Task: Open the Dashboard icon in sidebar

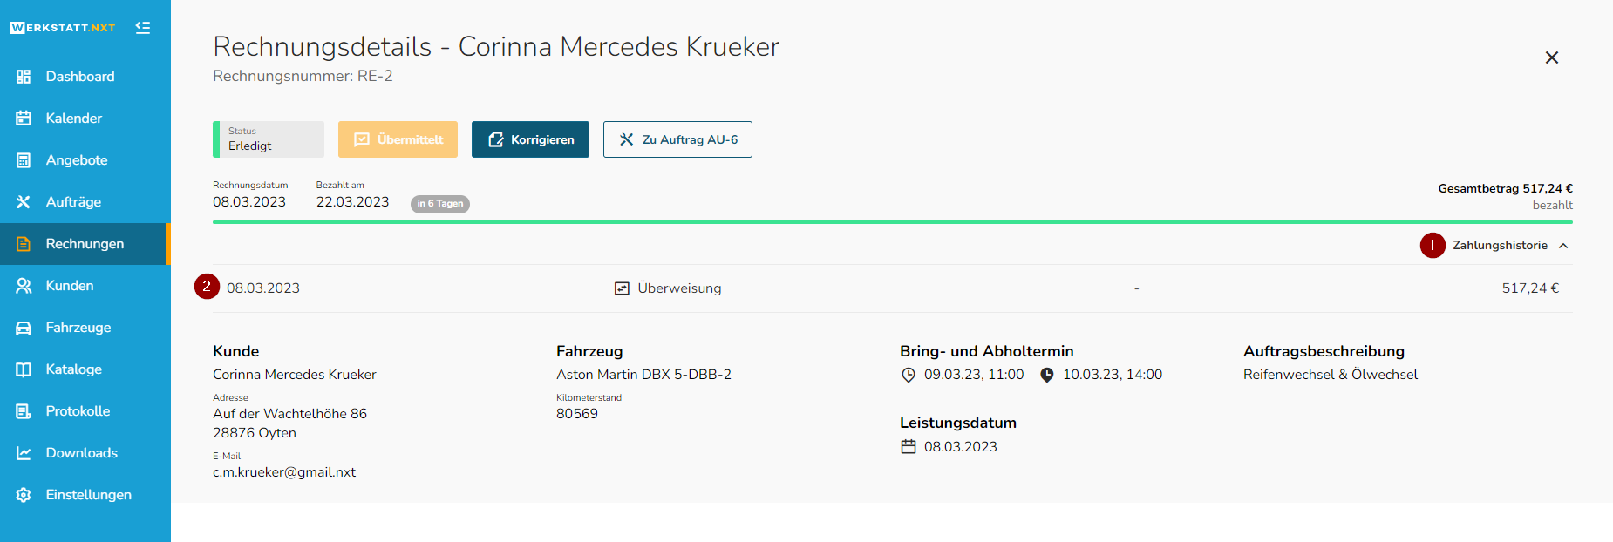Action: 24,77
